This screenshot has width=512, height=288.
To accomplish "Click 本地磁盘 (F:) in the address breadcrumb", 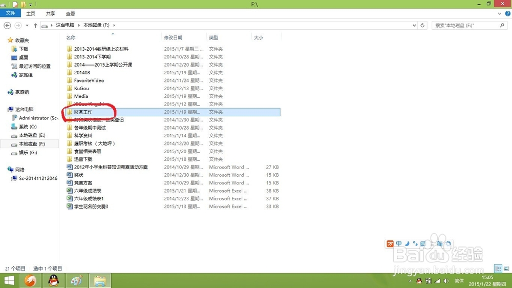I will point(96,25).
